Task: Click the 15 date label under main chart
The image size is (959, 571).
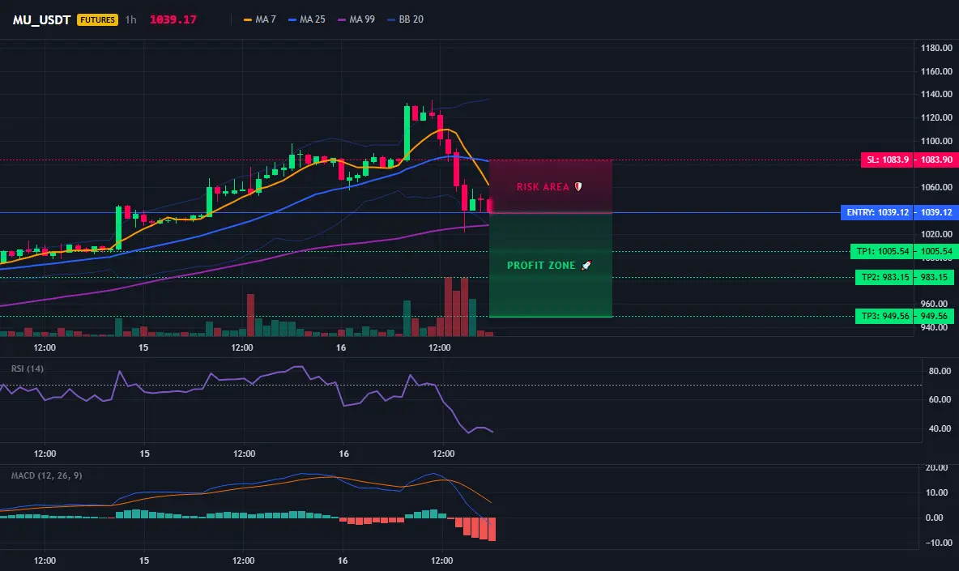Action: (143, 347)
